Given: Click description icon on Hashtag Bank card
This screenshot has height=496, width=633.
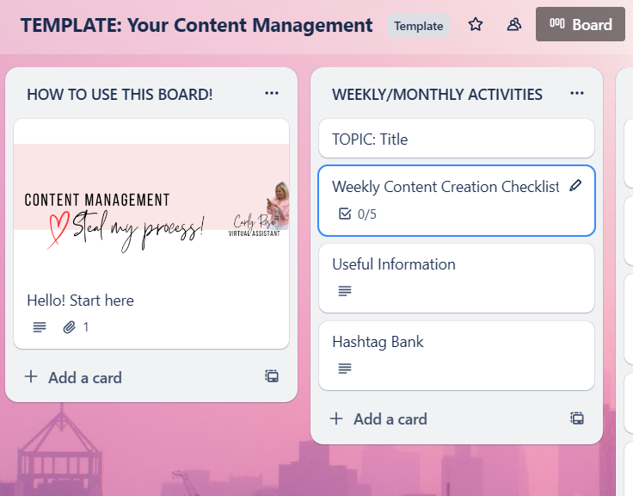Looking at the screenshot, I should tap(345, 368).
